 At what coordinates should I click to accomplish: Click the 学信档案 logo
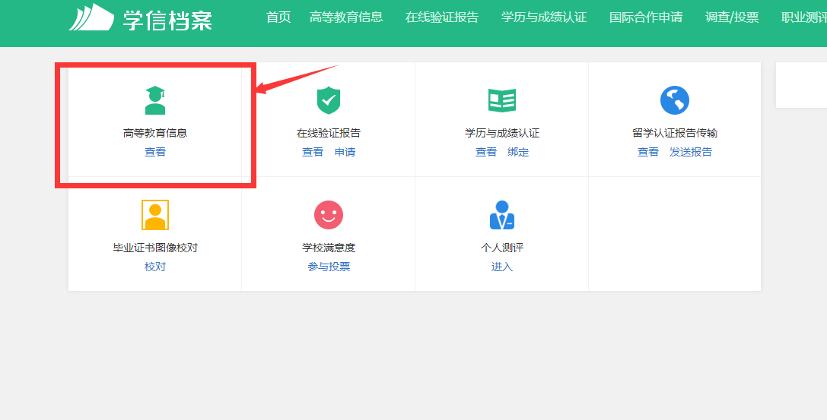(141, 17)
